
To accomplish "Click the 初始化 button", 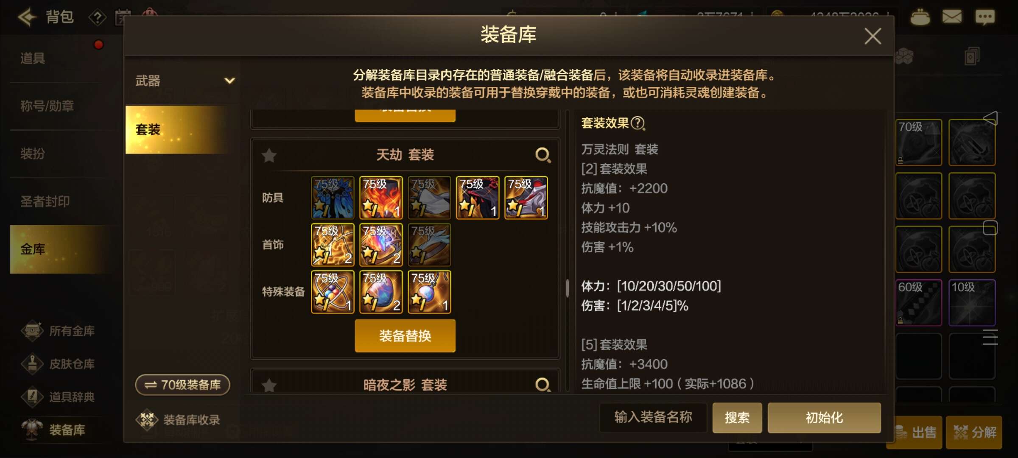I will pyautogui.click(x=824, y=418).
